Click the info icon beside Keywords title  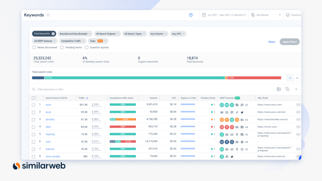point(48,15)
